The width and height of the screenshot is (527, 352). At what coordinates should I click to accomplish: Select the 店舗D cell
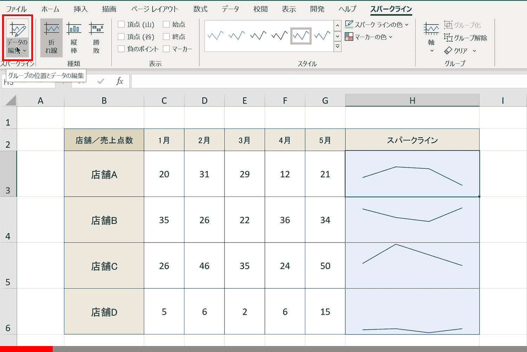pyautogui.click(x=104, y=312)
